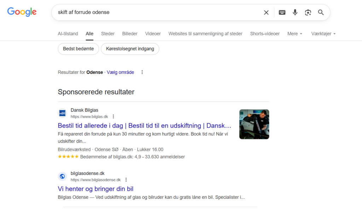The height and width of the screenshot is (212, 362).
Task: Click the Dansk Bilglas favicon
Action: 62,113
